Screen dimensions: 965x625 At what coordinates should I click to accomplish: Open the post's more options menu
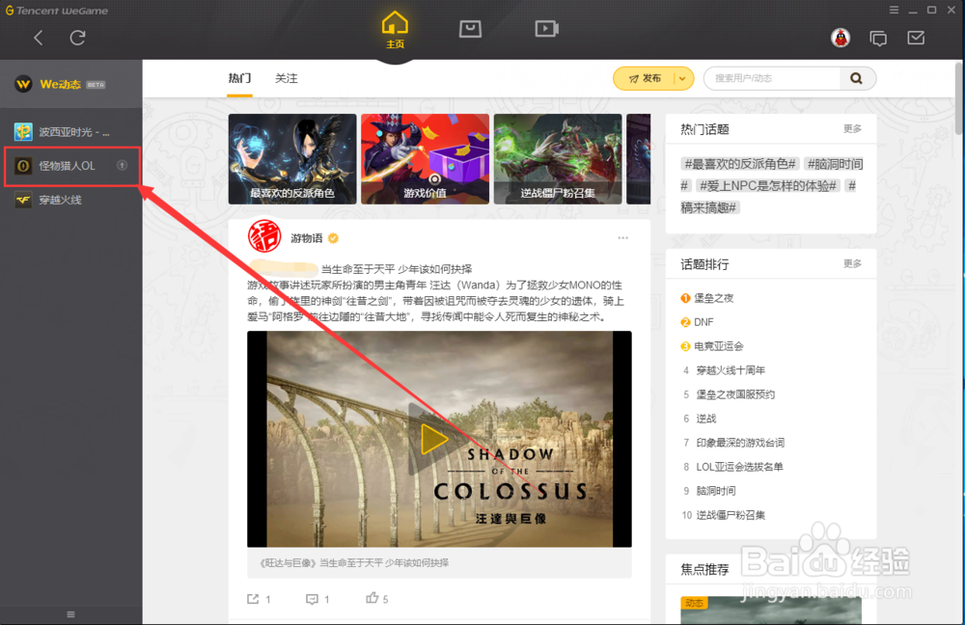623,237
